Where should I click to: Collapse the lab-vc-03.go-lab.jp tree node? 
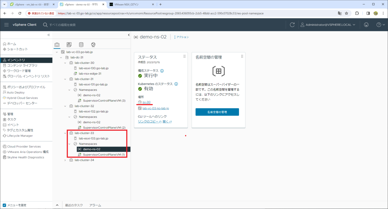click(x=57, y=52)
